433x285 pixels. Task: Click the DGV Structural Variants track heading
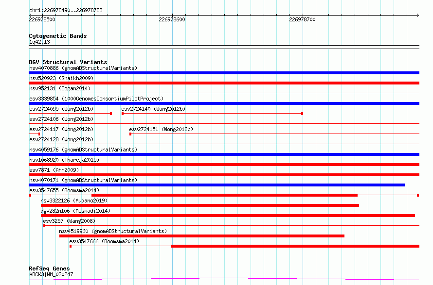point(68,62)
